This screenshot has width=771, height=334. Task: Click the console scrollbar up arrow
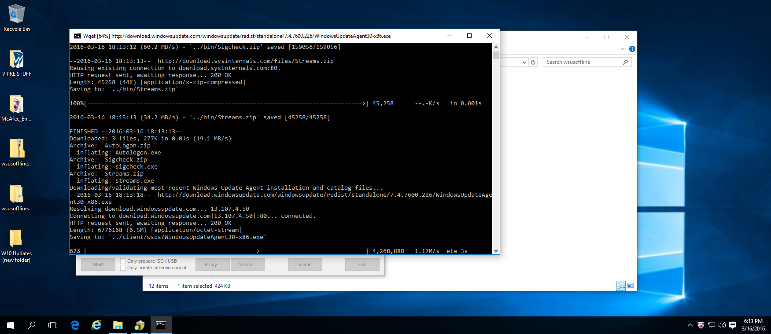pos(496,47)
